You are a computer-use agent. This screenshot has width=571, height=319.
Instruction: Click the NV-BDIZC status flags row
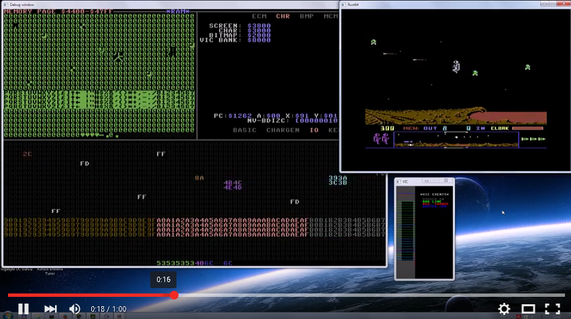[293, 120]
